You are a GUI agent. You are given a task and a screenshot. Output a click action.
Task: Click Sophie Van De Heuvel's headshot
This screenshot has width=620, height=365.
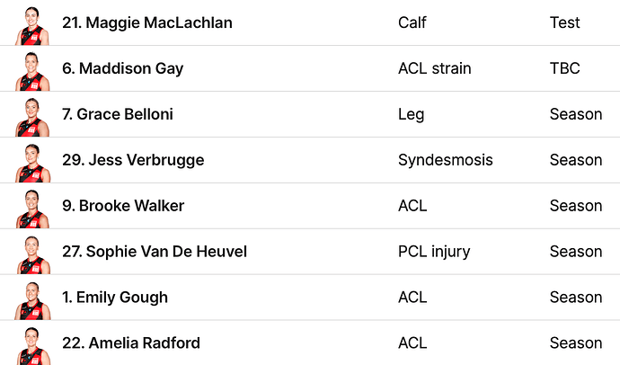[31, 254]
